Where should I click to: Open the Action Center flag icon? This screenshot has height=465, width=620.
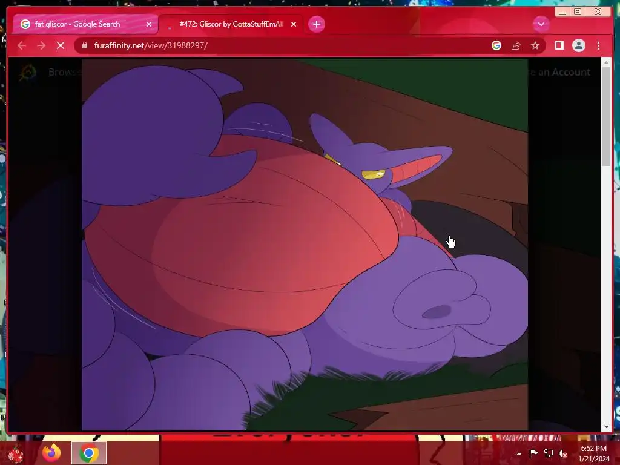click(x=533, y=453)
